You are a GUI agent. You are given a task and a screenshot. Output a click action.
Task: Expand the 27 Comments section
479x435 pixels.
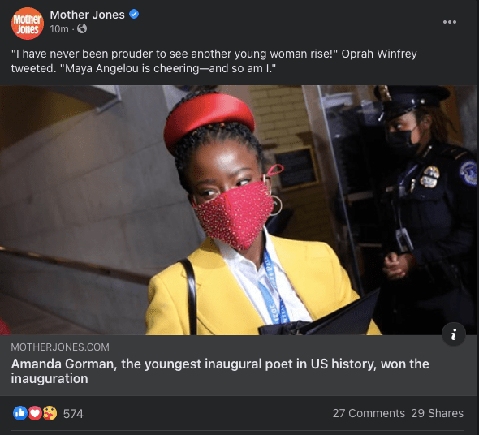369,413
